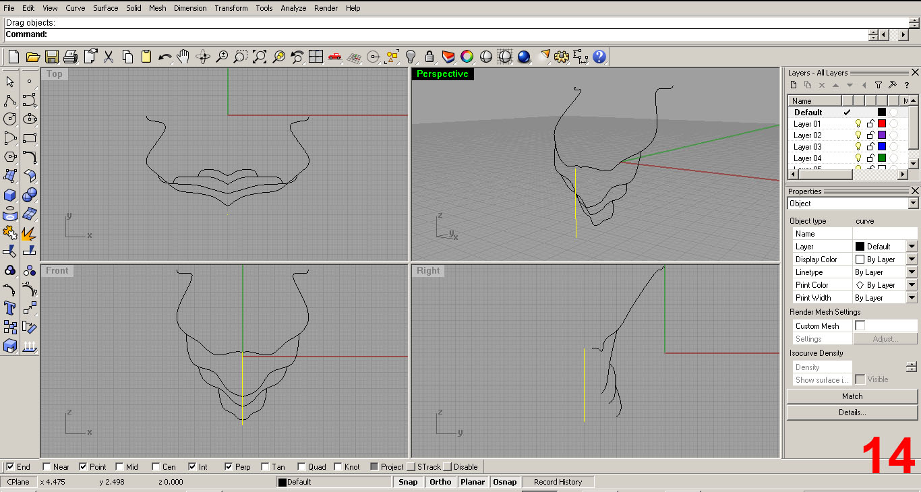Screen dimensions: 921x492
Task: Enable the Tan osnap checkbox
Action: [266, 466]
